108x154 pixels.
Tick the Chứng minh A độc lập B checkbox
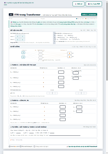pyautogui.click(x=34, y=146)
